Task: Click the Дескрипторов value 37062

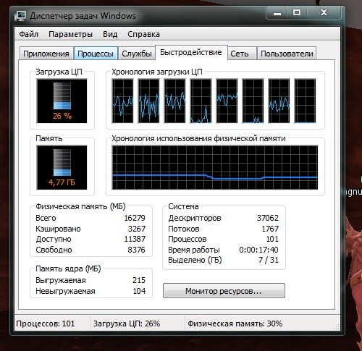Action: [268, 218]
